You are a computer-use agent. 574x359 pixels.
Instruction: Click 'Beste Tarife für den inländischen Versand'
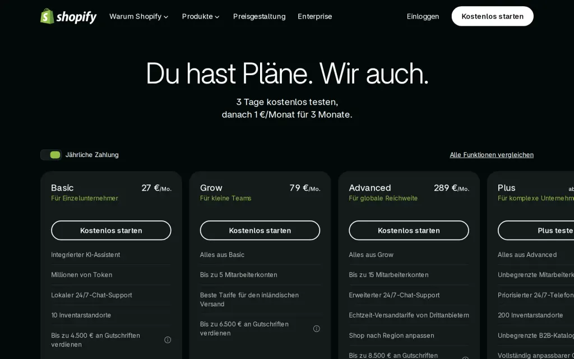click(x=249, y=300)
